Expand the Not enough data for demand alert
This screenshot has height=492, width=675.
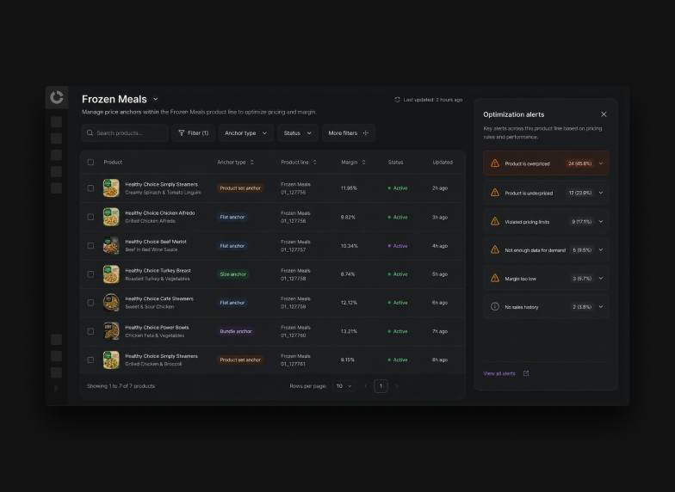click(x=601, y=249)
